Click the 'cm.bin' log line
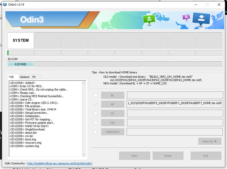This screenshot has height=169, width=227. (x=21, y=136)
